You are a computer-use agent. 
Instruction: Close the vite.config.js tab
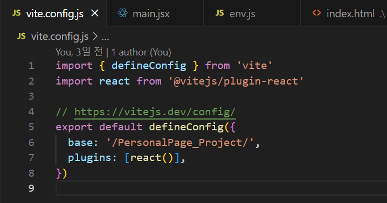click(x=95, y=13)
